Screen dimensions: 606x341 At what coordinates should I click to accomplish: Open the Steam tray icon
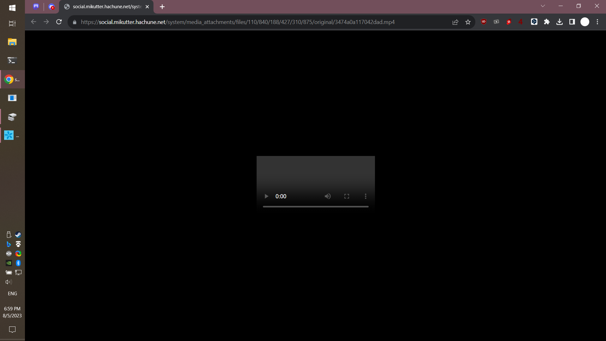point(18,235)
